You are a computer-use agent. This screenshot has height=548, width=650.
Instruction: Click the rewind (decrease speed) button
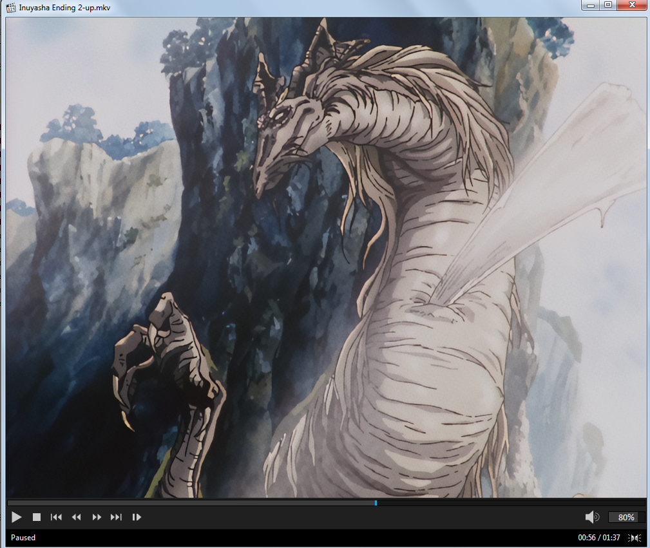pos(76,517)
